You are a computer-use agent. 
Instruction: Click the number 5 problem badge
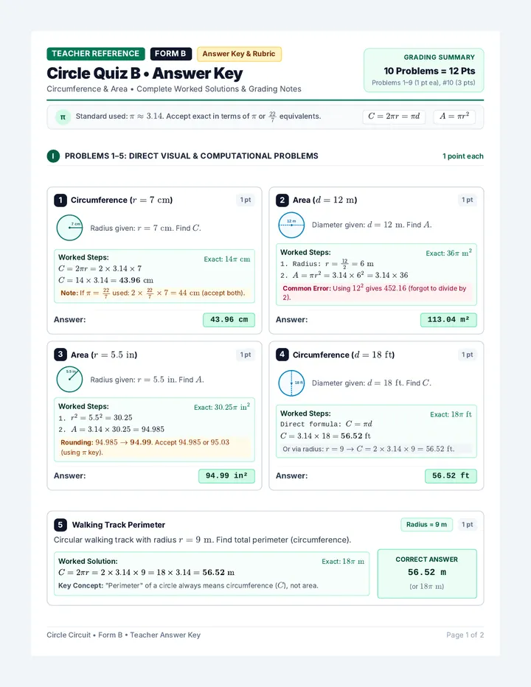pyautogui.click(x=60, y=524)
